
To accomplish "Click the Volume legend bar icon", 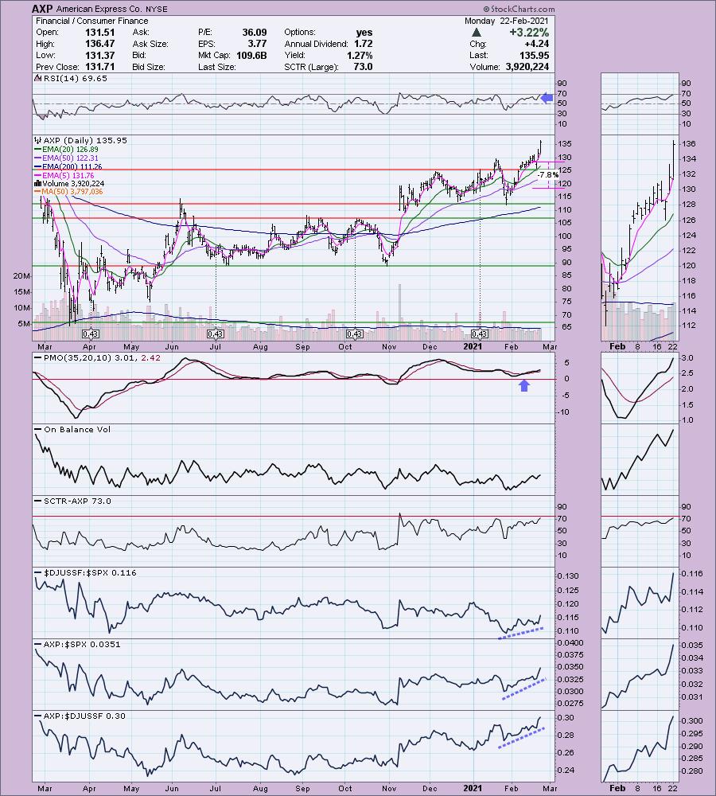I will [x=38, y=183].
